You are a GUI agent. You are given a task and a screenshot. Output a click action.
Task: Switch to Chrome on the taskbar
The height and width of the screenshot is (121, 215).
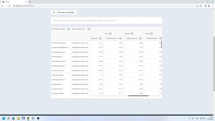[28, 118]
